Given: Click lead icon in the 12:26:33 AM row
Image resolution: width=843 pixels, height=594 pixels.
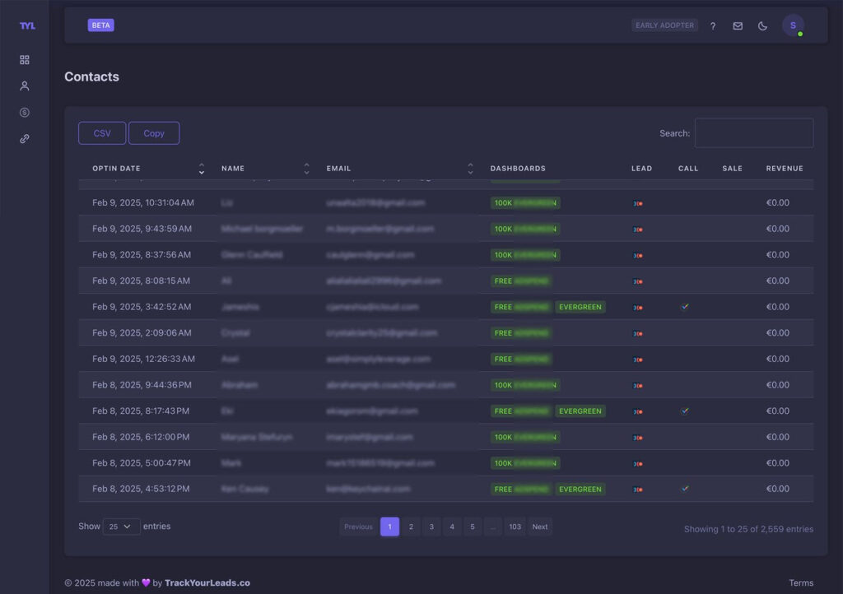Looking at the screenshot, I should click(638, 360).
